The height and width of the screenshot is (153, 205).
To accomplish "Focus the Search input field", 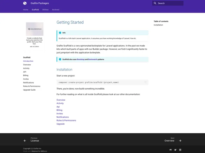I will (x=168, y=3).
